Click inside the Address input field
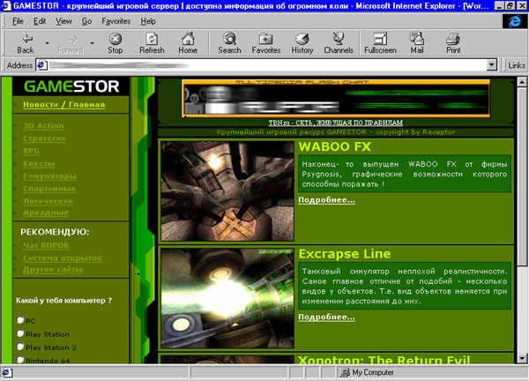This screenshot has width=529, height=381. (x=266, y=65)
